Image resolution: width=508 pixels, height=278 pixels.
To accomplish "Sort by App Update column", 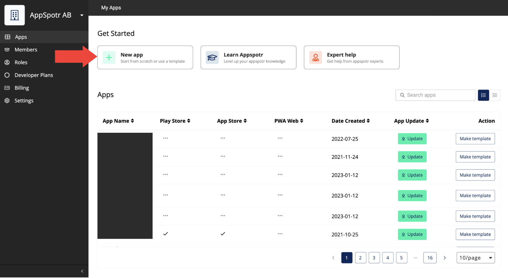I will 411,121.
